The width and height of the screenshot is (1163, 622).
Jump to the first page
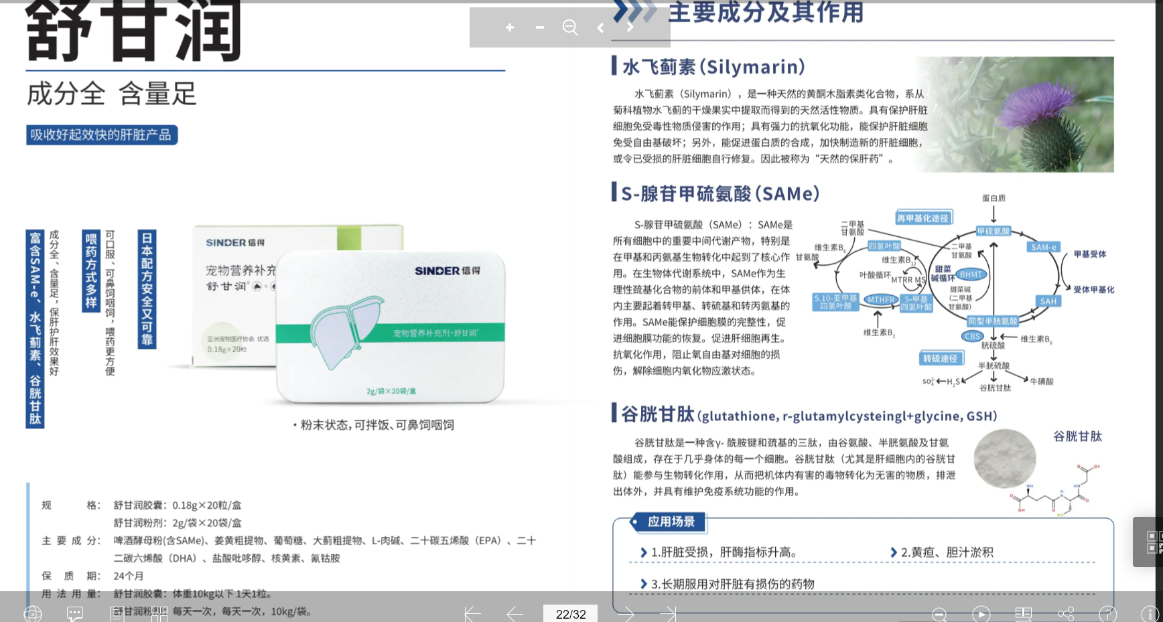[472, 614]
